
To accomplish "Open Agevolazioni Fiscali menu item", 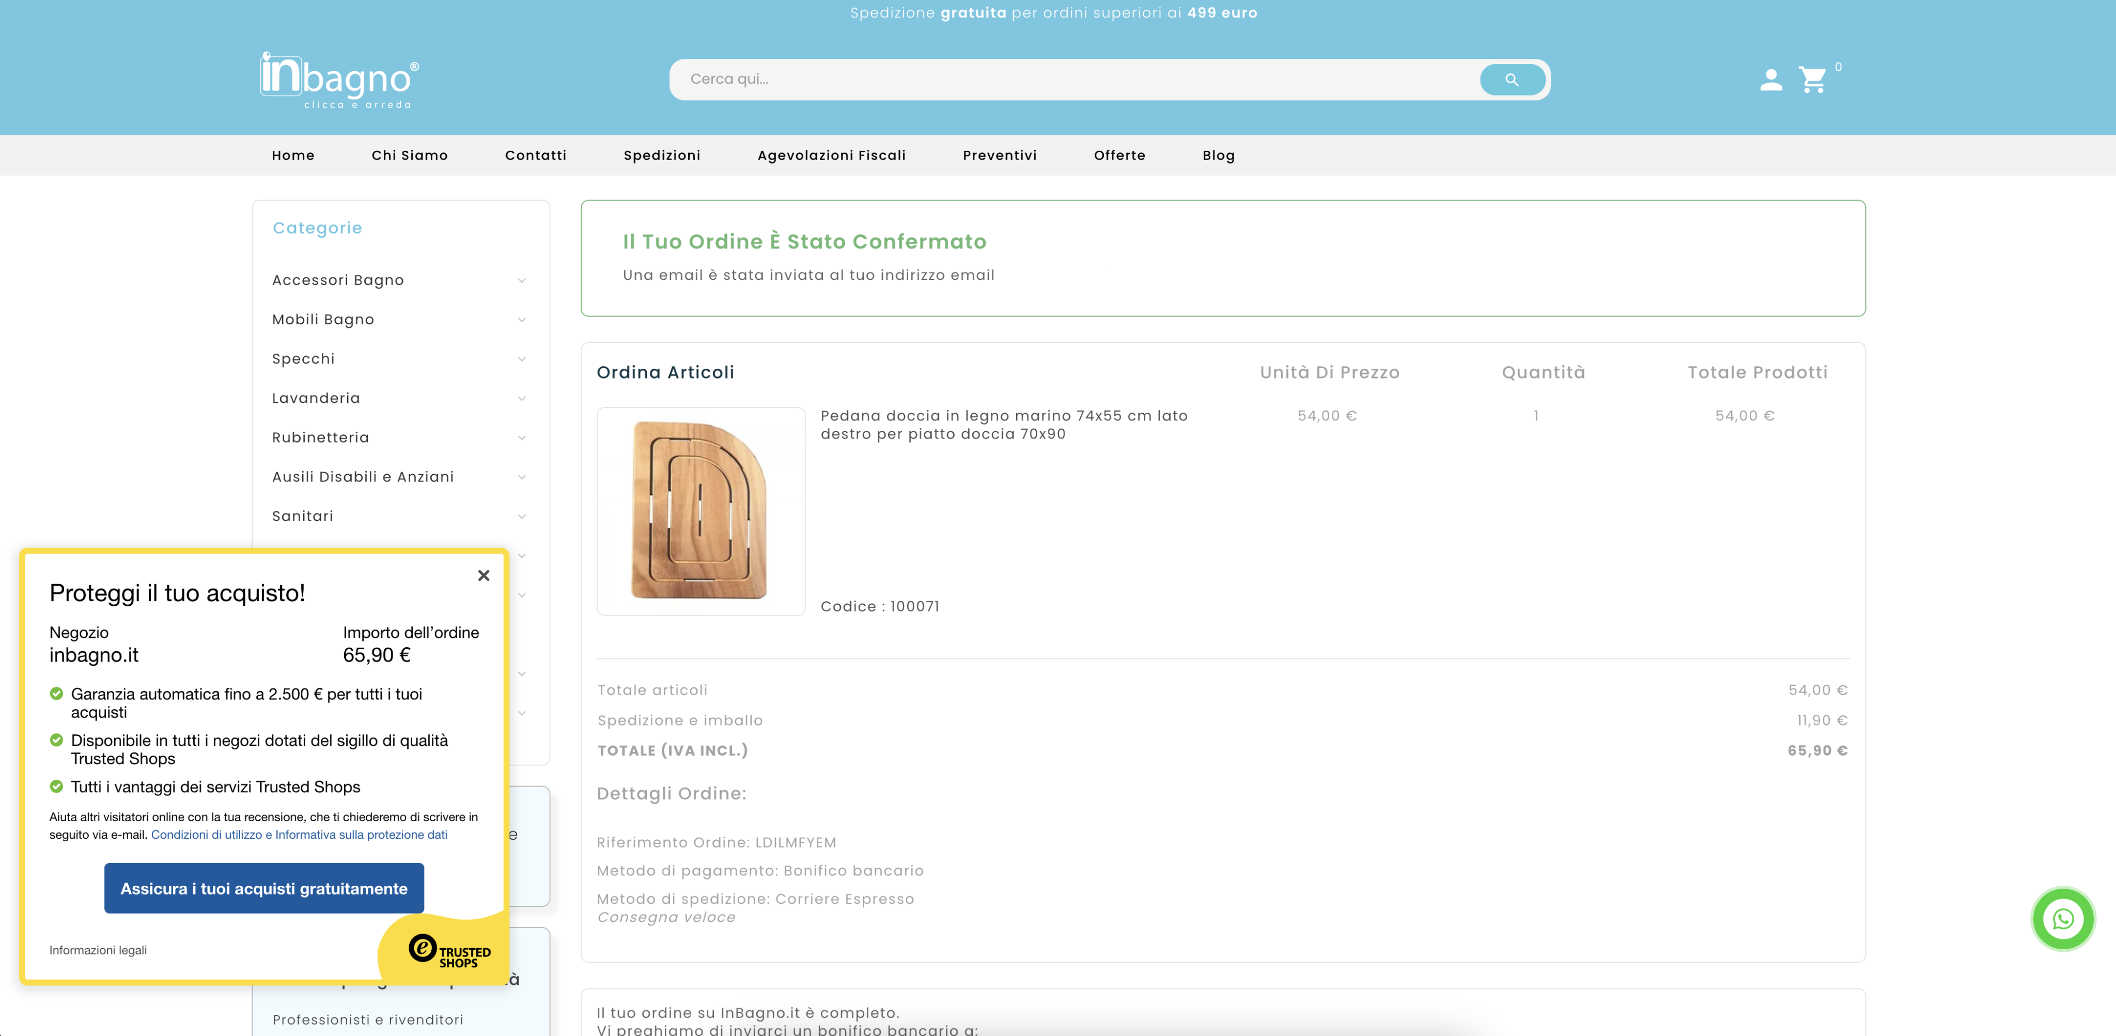I will point(831,155).
